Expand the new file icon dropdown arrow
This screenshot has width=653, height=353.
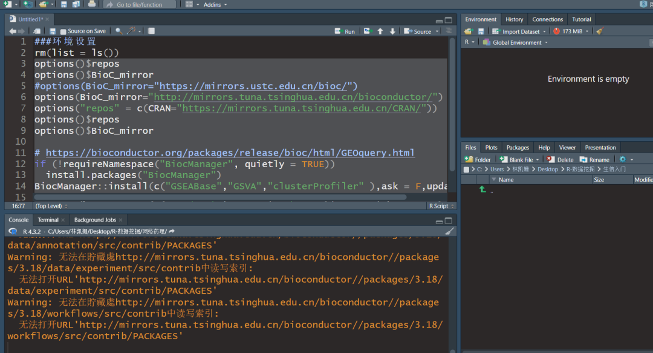coord(16,5)
